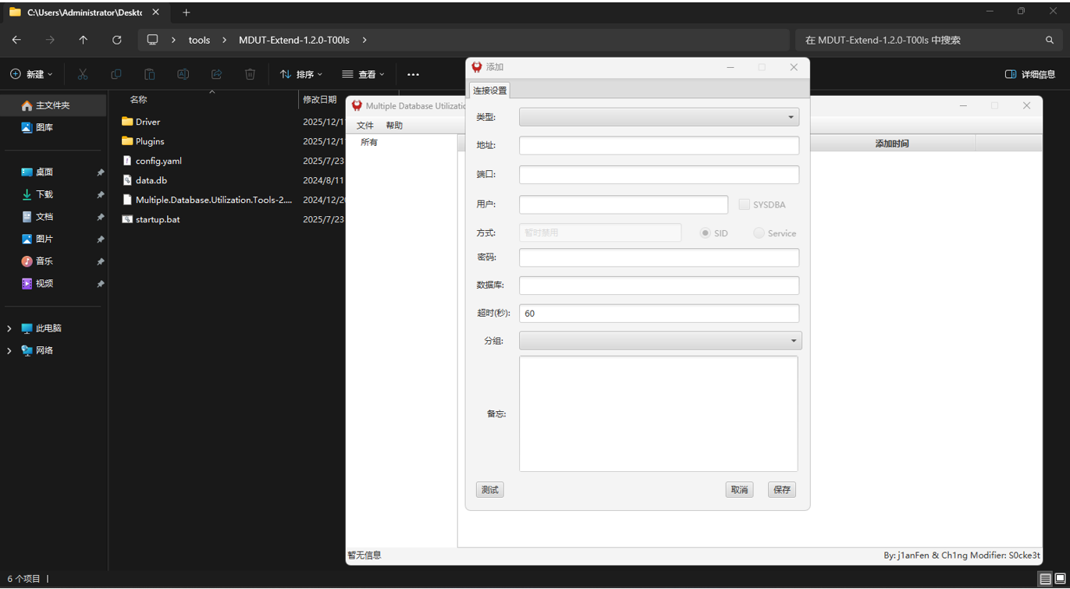The height and width of the screenshot is (589, 1070).
Task: Open the 类型 database type dropdown
Action: pos(659,117)
